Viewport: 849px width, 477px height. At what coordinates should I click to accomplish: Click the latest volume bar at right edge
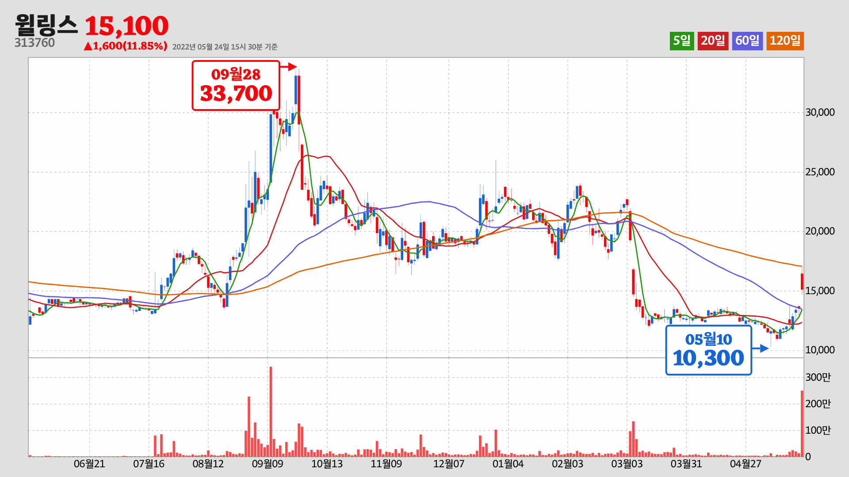pos(802,424)
